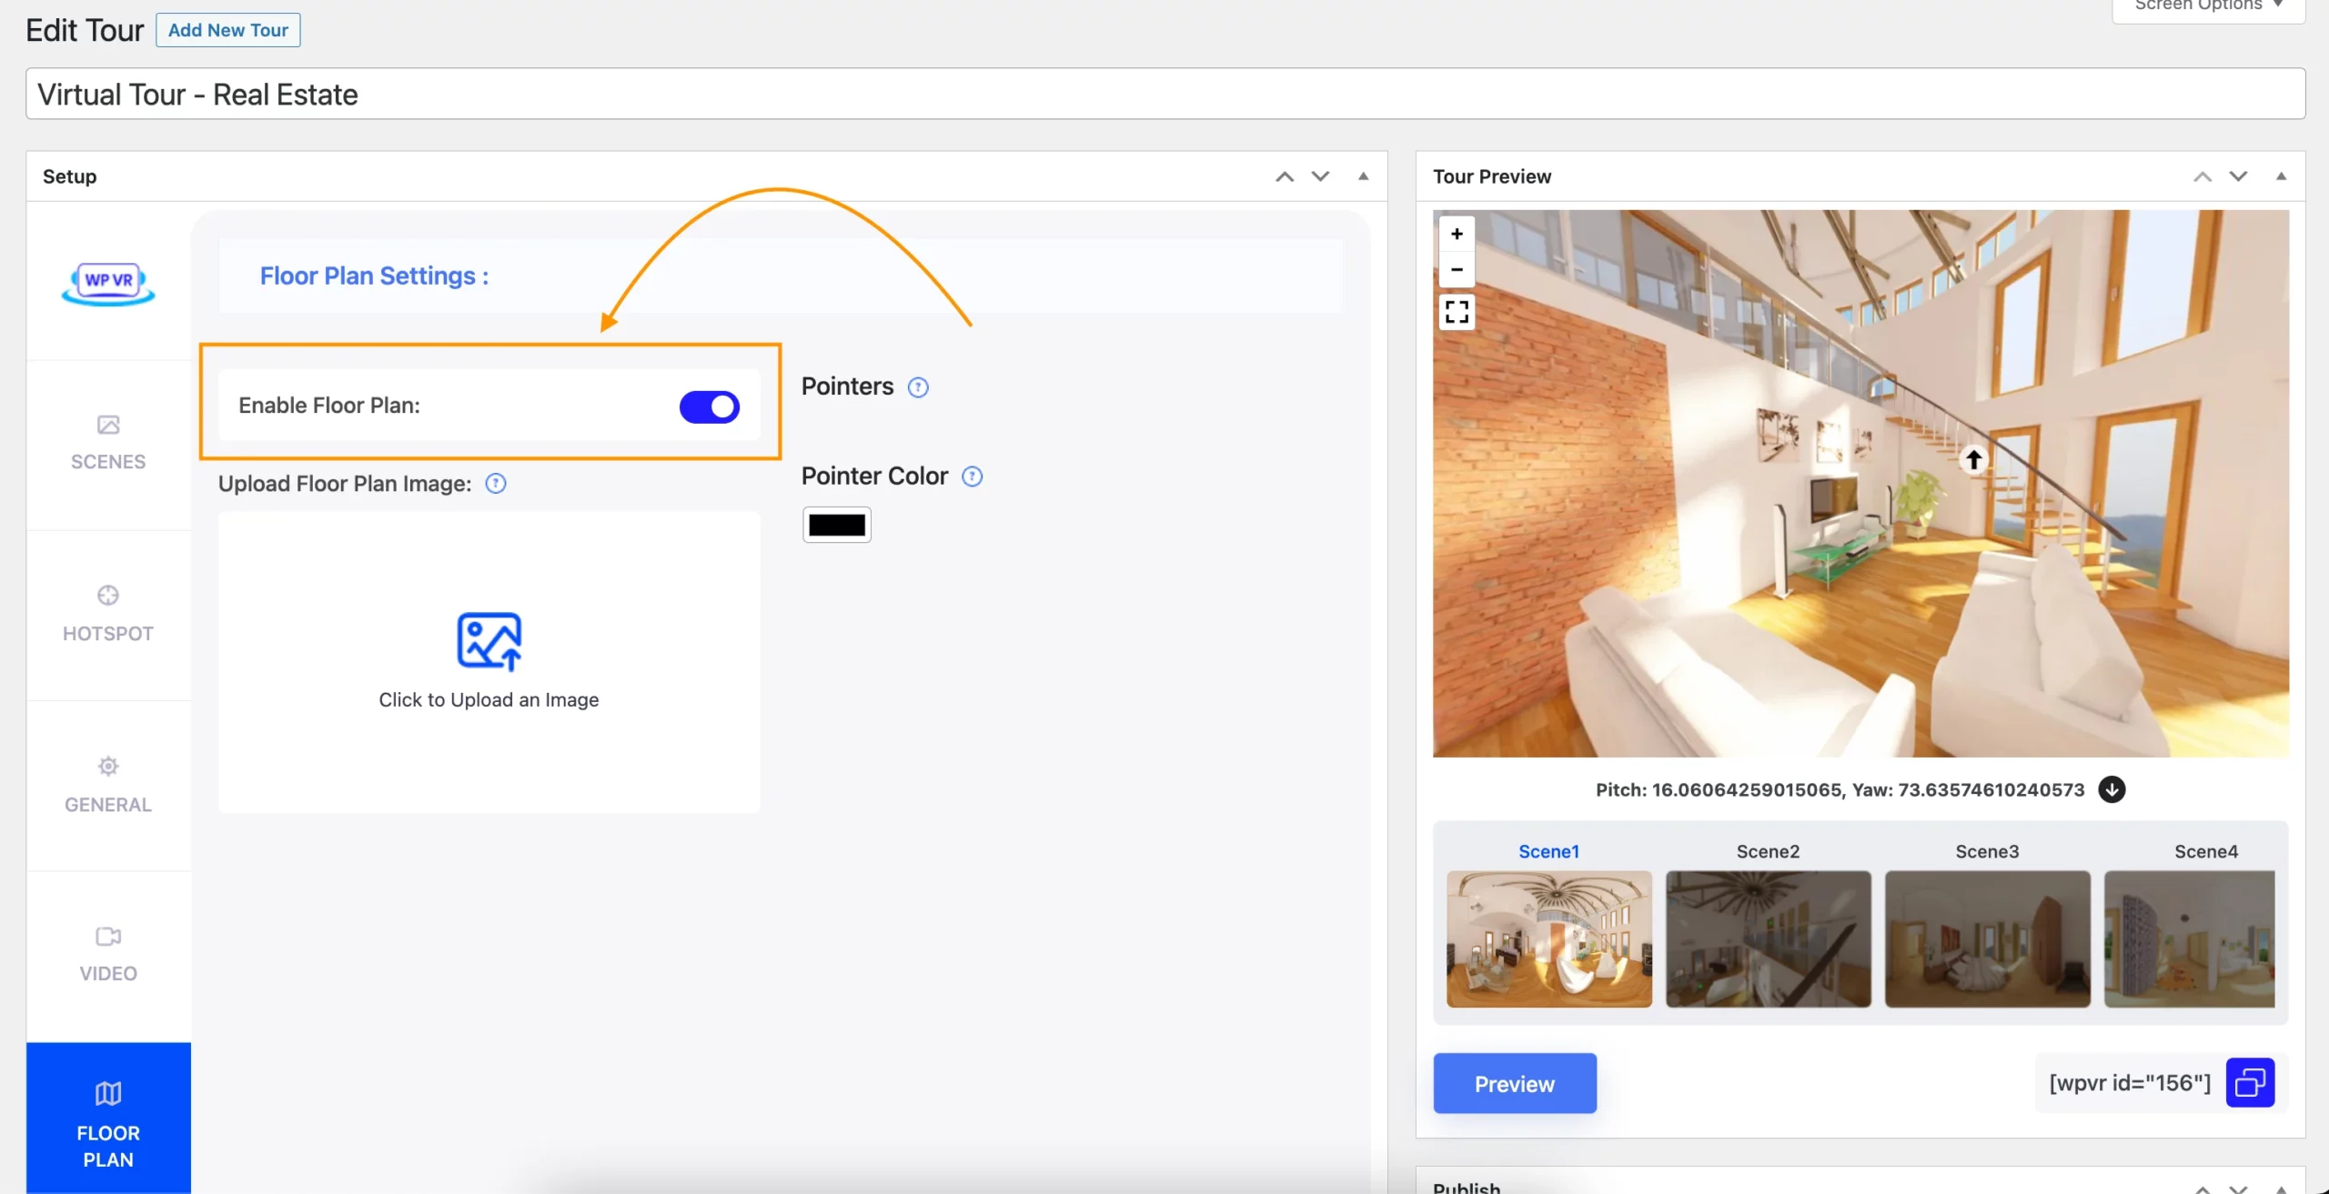This screenshot has width=2329, height=1194.
Task: Click the Preview button
Action: tap(1514, 1083)
